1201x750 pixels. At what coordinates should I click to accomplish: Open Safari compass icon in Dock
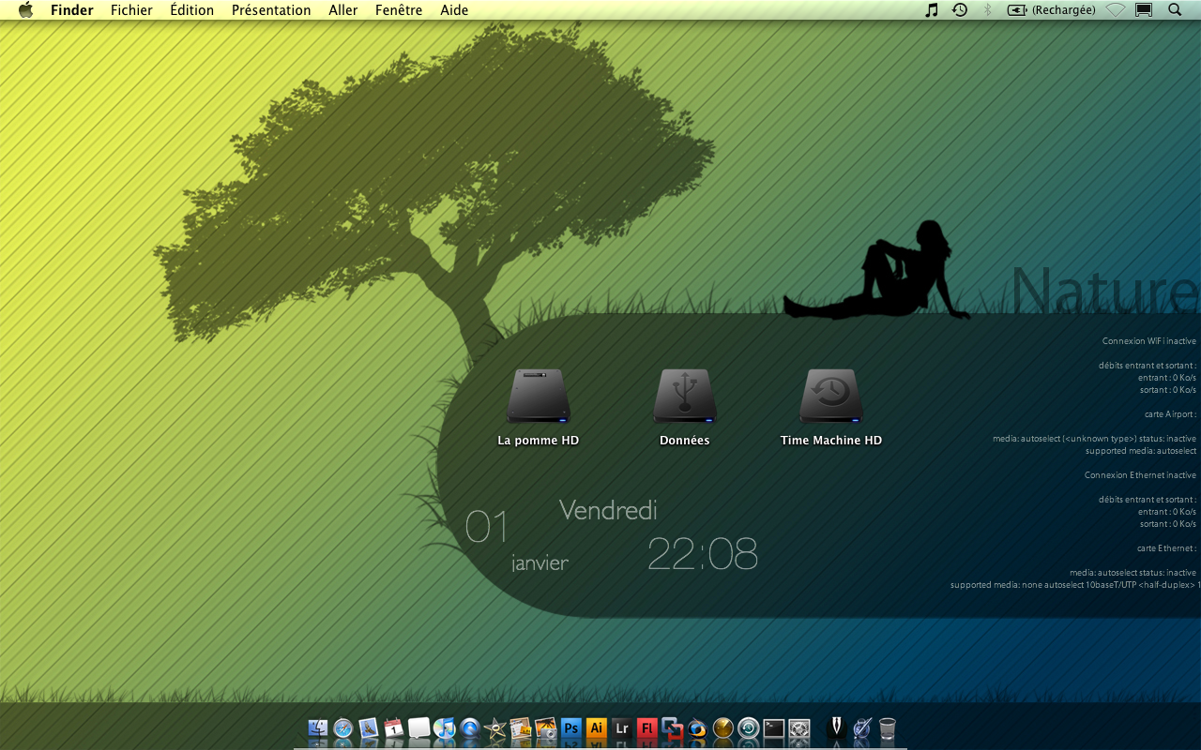pyautogui.click(x=343, y=728)
